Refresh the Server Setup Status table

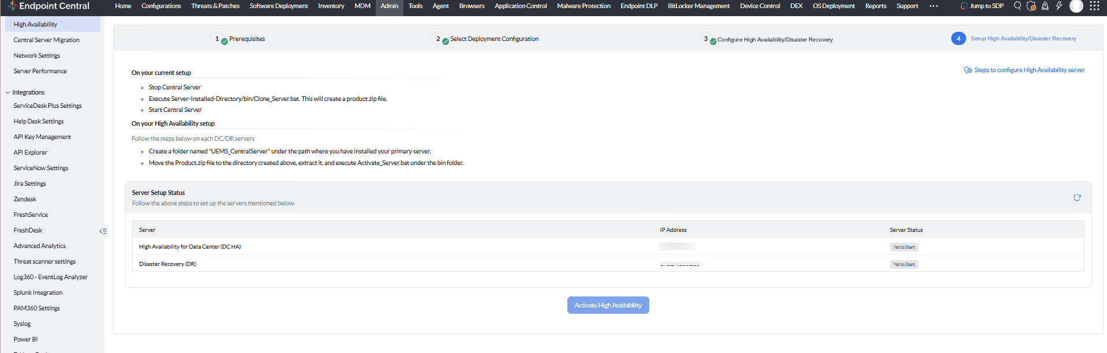1077,198
